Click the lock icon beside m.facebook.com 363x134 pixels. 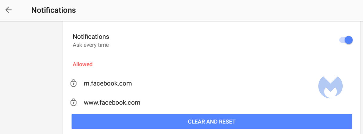pyautogui.click(x=73, y=83)
